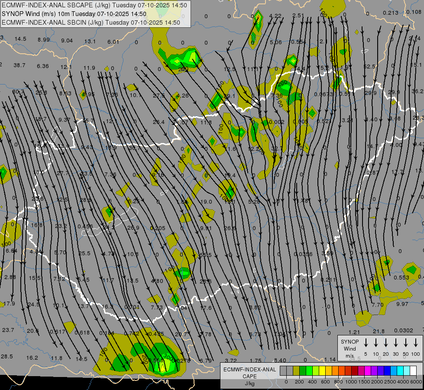
Task: Pick the dark red CAPE legend swatch
Action: point(355,370)
